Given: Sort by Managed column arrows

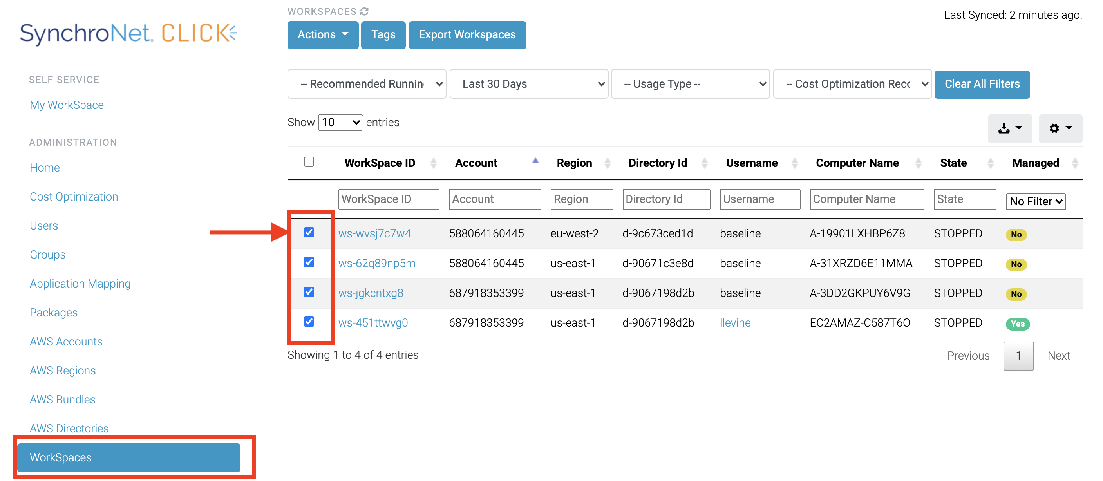Looking at the screenshot, I should [1075, 163].
